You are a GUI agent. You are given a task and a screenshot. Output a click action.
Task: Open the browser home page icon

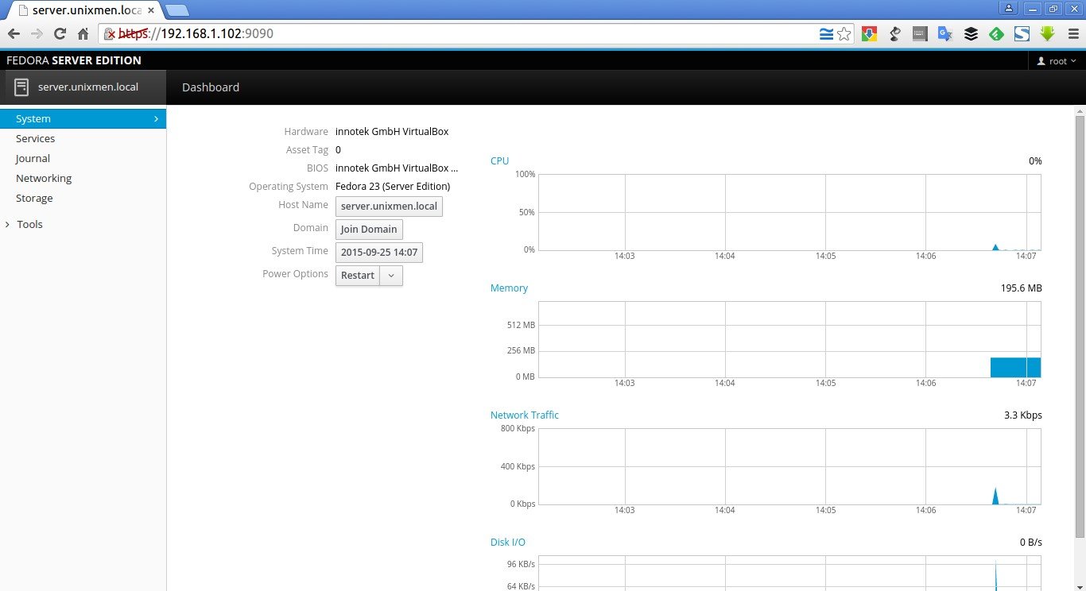(83, 34)
